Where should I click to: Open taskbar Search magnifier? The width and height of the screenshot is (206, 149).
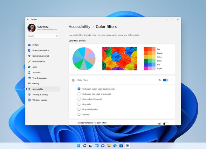pyautogui.click(x=85, y=146)
